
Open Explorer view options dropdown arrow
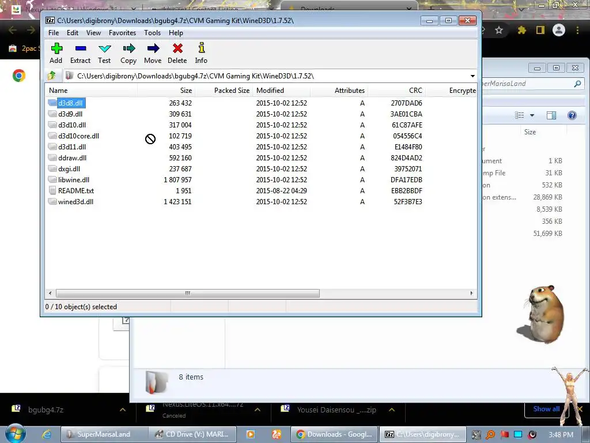click(x=532, y=115)
